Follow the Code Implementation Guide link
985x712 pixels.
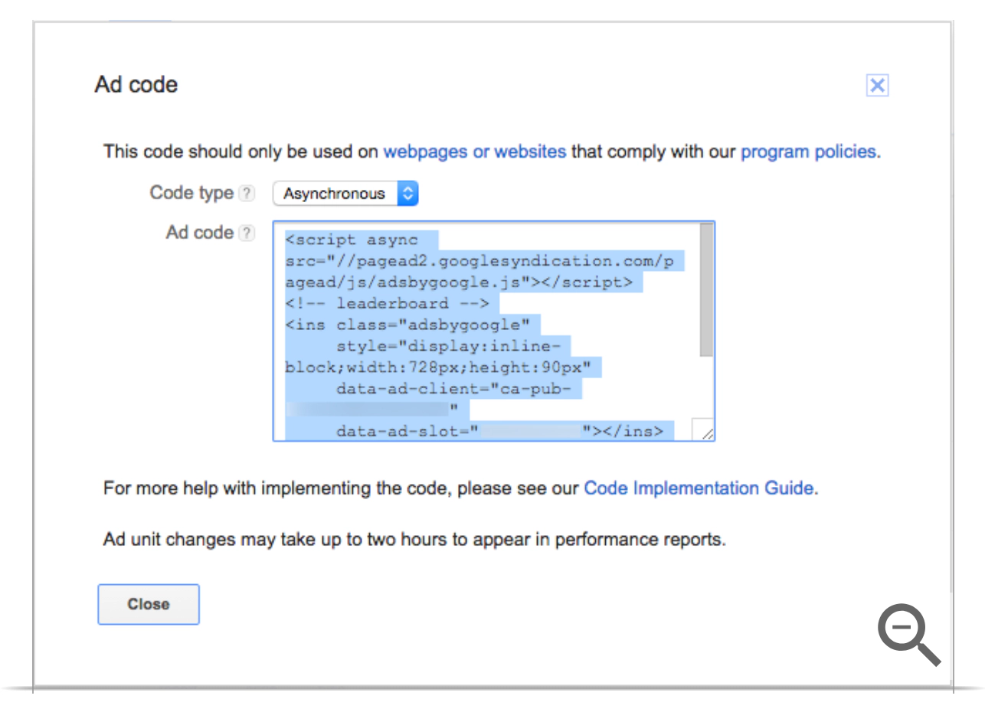click(x=699, y=488)
